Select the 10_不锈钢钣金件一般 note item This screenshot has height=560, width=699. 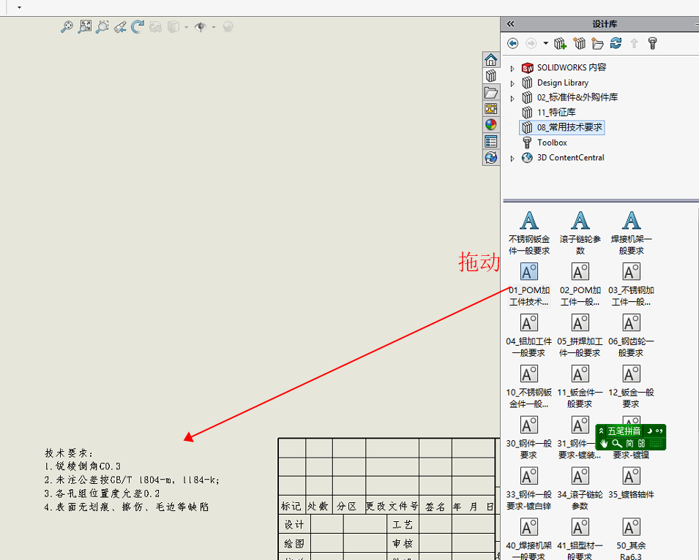[529, 387]
